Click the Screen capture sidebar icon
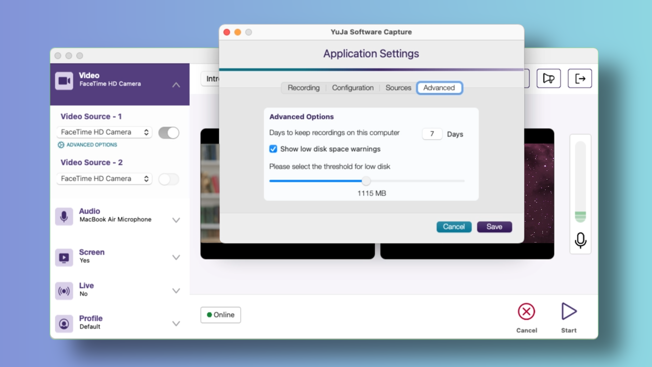 [x=64, y=257]
